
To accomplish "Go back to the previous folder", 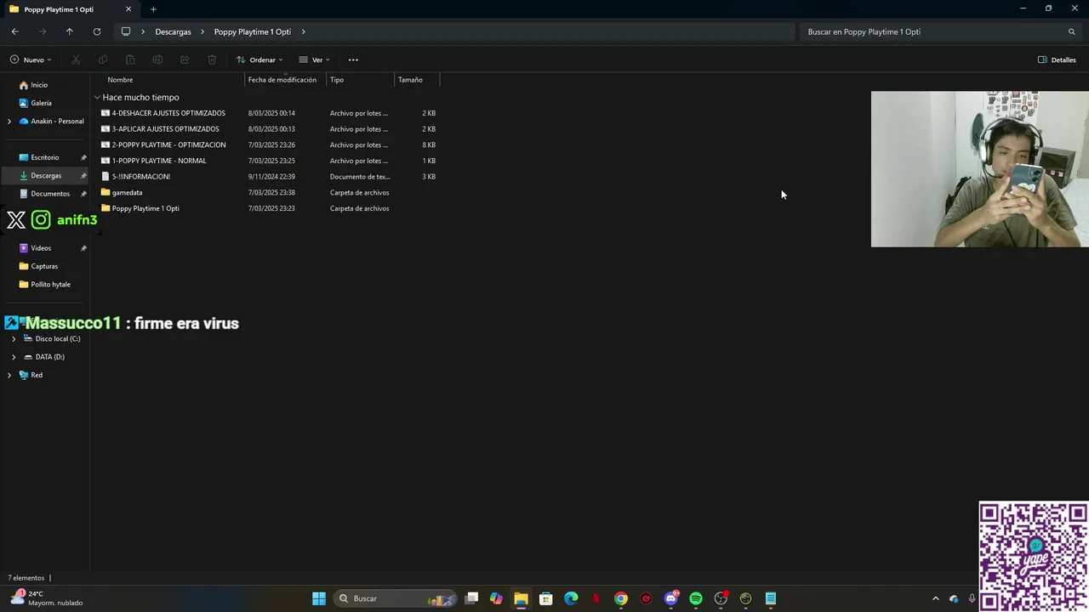I will point(15,31).
